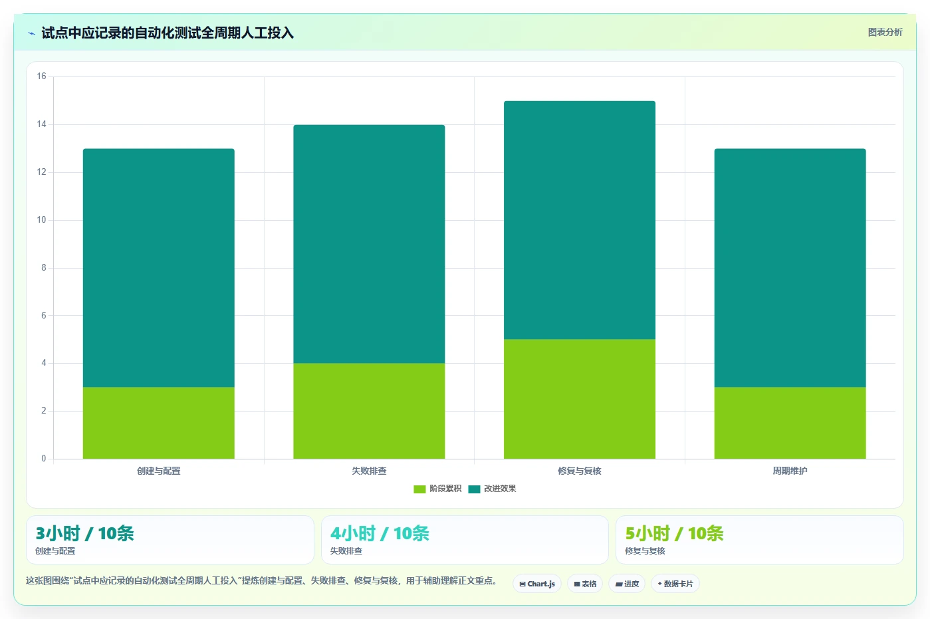Click the y-axis value 14
Screen dimensions: 930x619
pos(41,124)
